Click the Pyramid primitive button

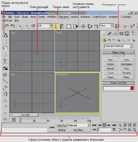tap(126, 73)
